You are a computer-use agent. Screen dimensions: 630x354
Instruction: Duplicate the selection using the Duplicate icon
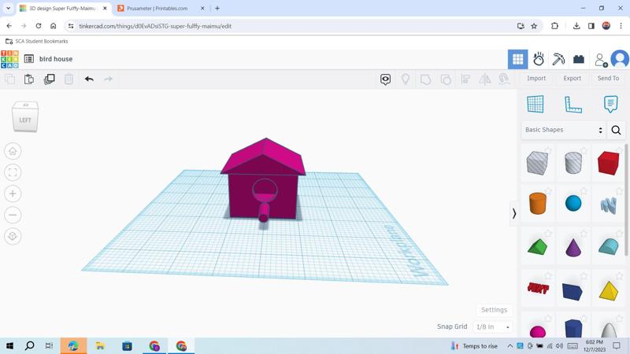click(x=49, y=79)
